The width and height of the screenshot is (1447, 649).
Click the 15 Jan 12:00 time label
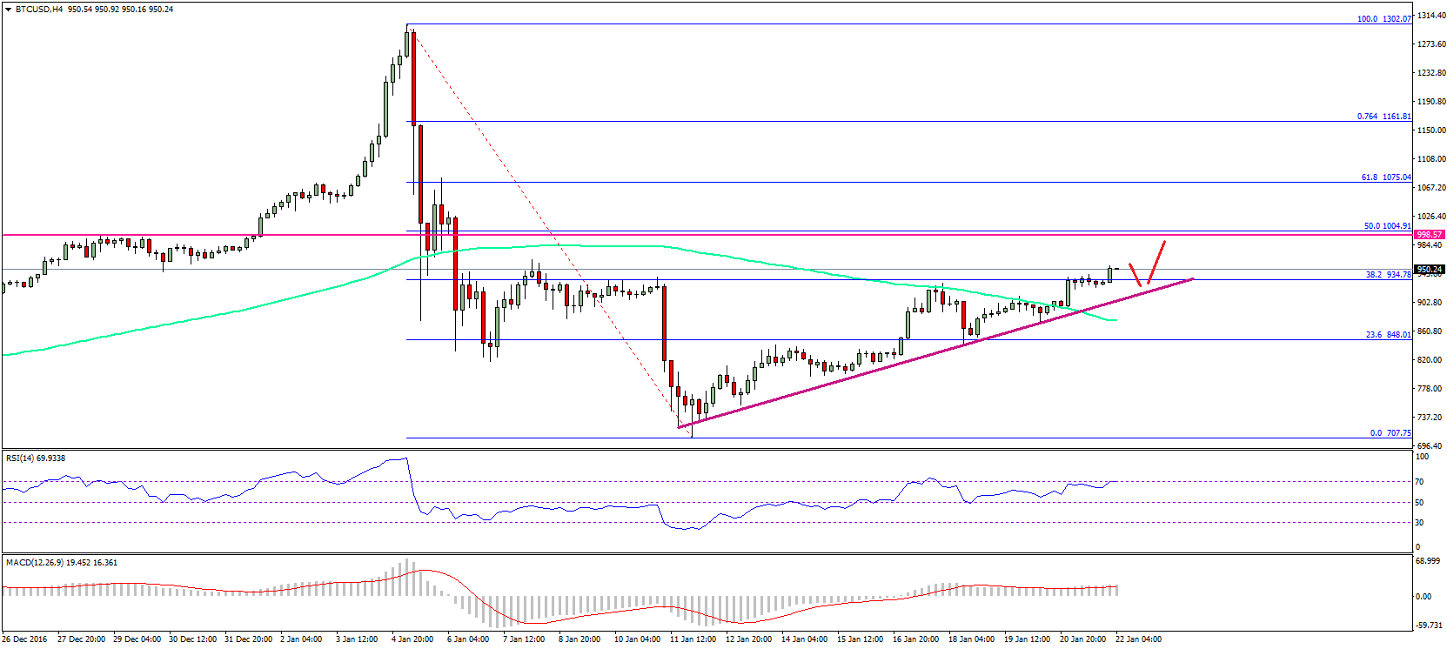[x=861, y=639]
